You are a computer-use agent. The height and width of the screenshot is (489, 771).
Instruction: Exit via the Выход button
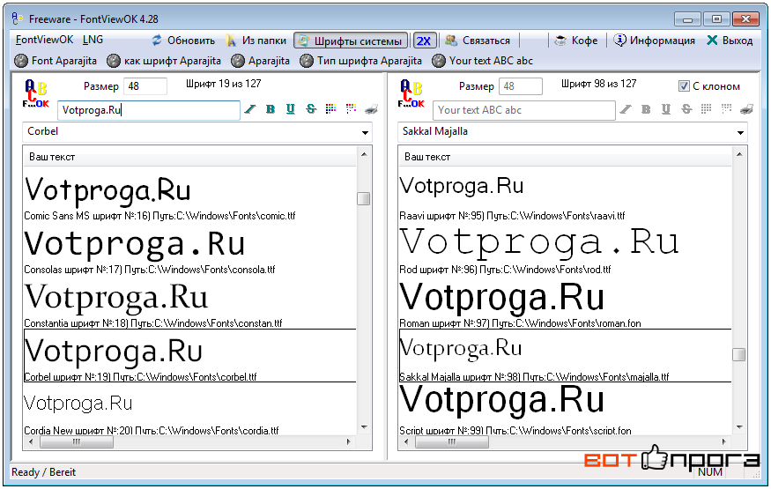click(730, 41)
